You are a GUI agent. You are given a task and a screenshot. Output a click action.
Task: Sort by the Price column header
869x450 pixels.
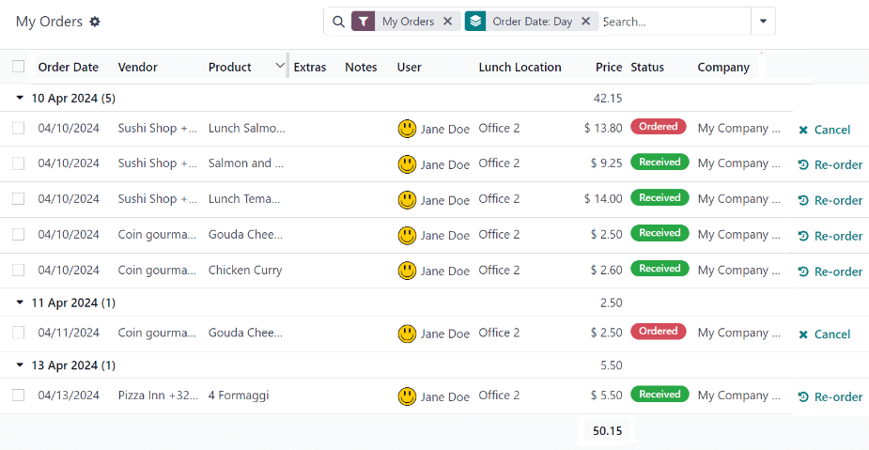coord(609,67)
